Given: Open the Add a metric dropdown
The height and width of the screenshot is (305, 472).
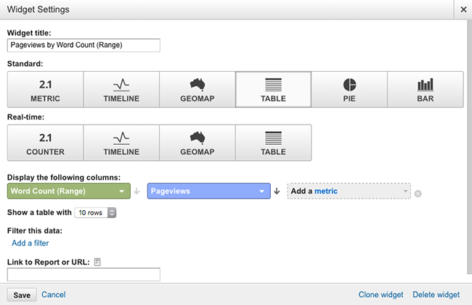Looking at the screenshot, I should pyautogui.click(x=349, y=191).
